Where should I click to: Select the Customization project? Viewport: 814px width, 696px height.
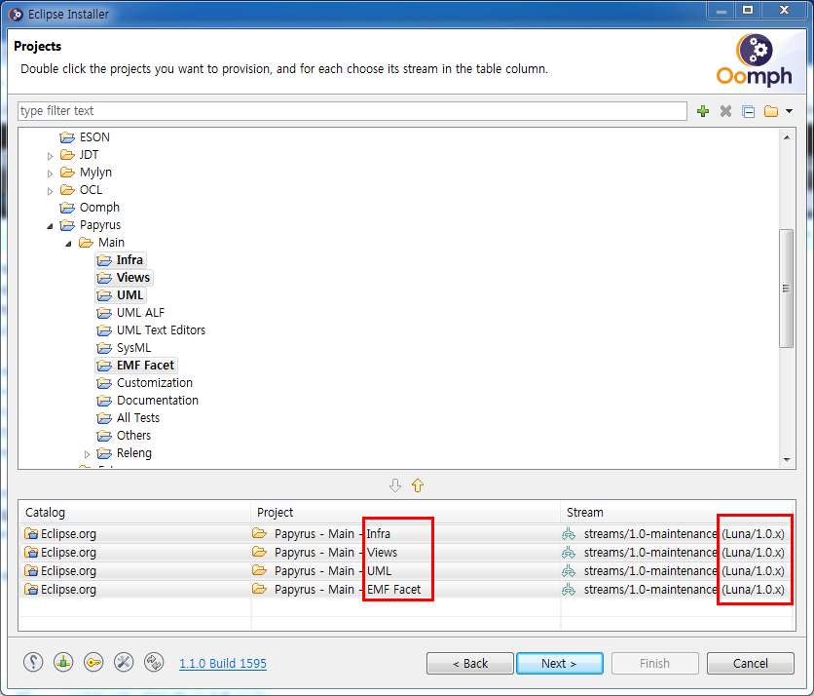(155, 383)
